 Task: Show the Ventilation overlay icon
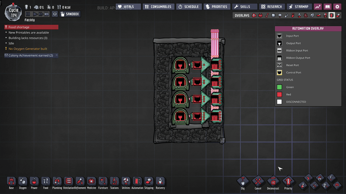click(x=293, y=15)
